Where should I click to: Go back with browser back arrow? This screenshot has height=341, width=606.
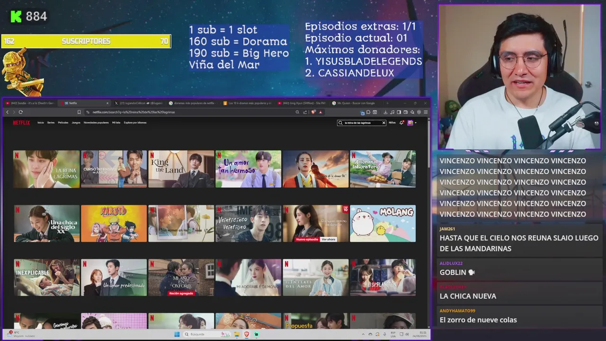pyautogui.click(x=7, y=112)
